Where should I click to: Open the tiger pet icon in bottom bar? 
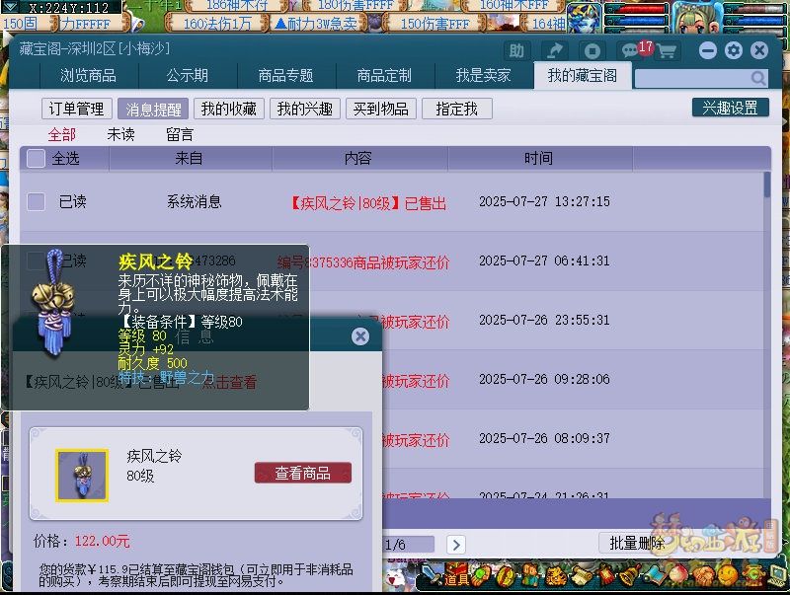(556, 576)
